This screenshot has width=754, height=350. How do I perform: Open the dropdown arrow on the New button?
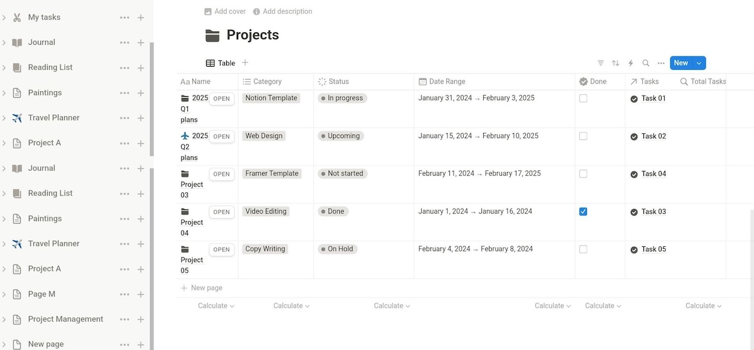tap(699, 63)
